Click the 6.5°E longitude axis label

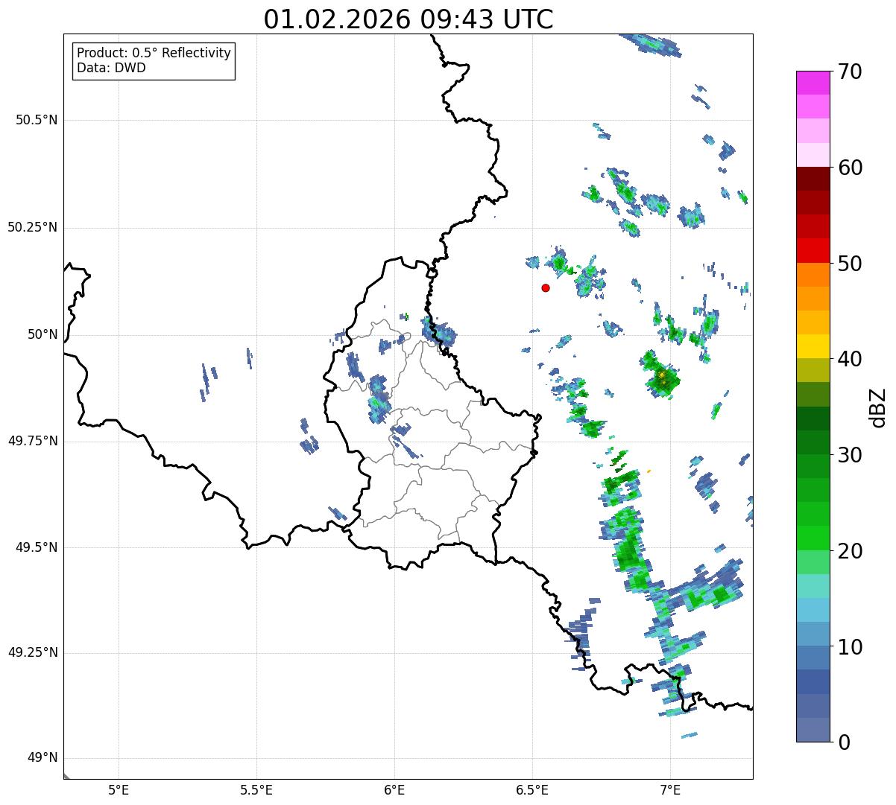click(532, 789)
